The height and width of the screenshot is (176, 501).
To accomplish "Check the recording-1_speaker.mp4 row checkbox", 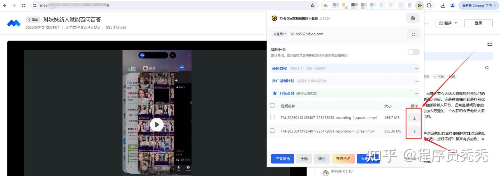I will 272,117.
